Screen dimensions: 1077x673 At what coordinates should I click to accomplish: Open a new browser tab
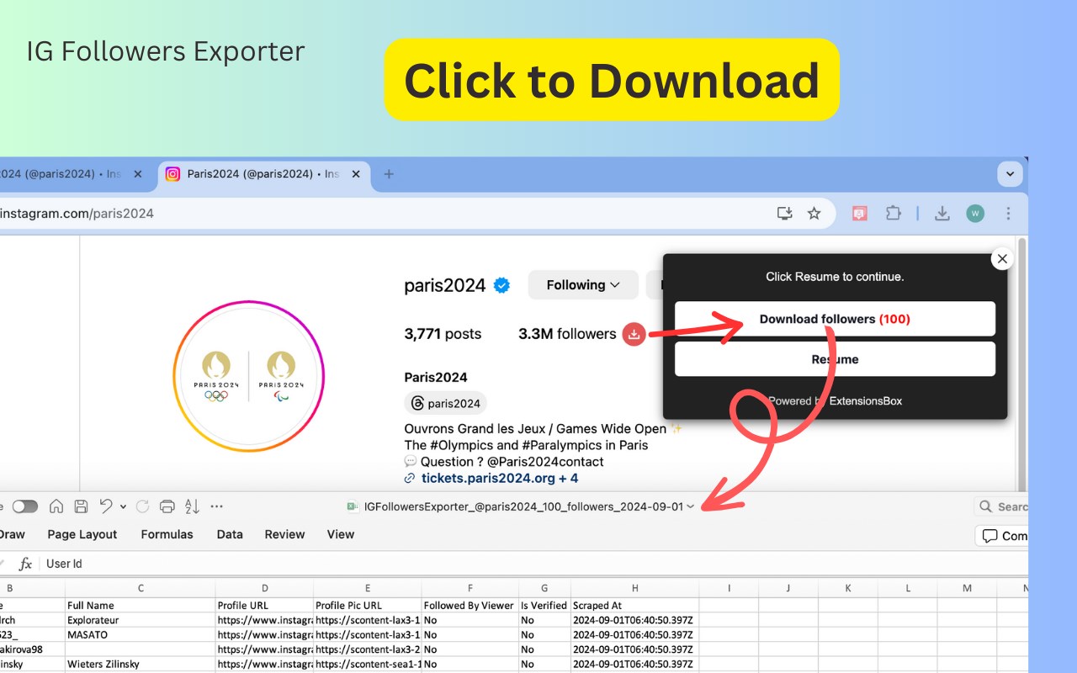389,174
